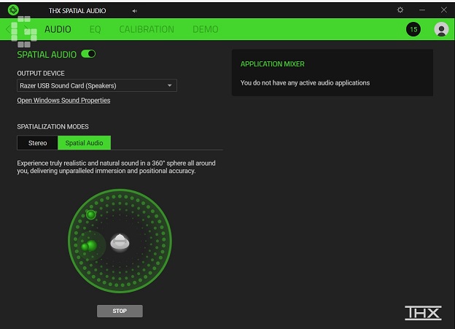The image size is (455, 329).
Task: Click the THX logo
Action: pos(423,313)
